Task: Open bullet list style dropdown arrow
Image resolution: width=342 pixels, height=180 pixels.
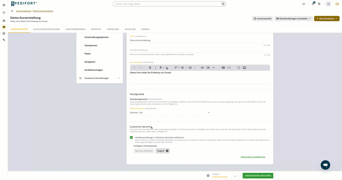Action: click(194, 68)
